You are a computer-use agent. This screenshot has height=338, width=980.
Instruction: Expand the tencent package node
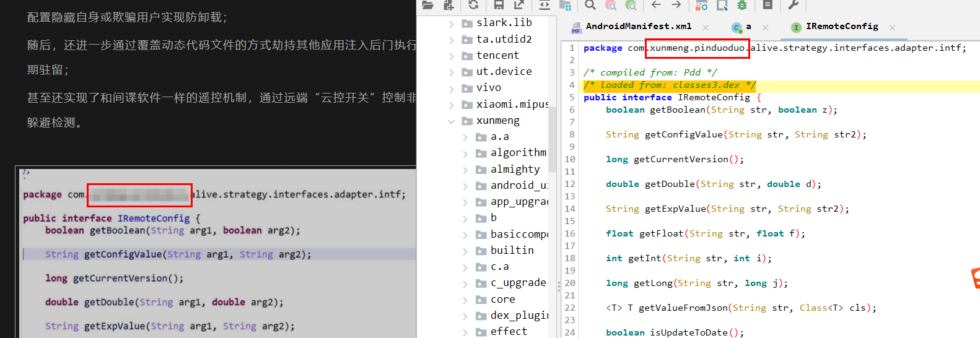(451, 56)
